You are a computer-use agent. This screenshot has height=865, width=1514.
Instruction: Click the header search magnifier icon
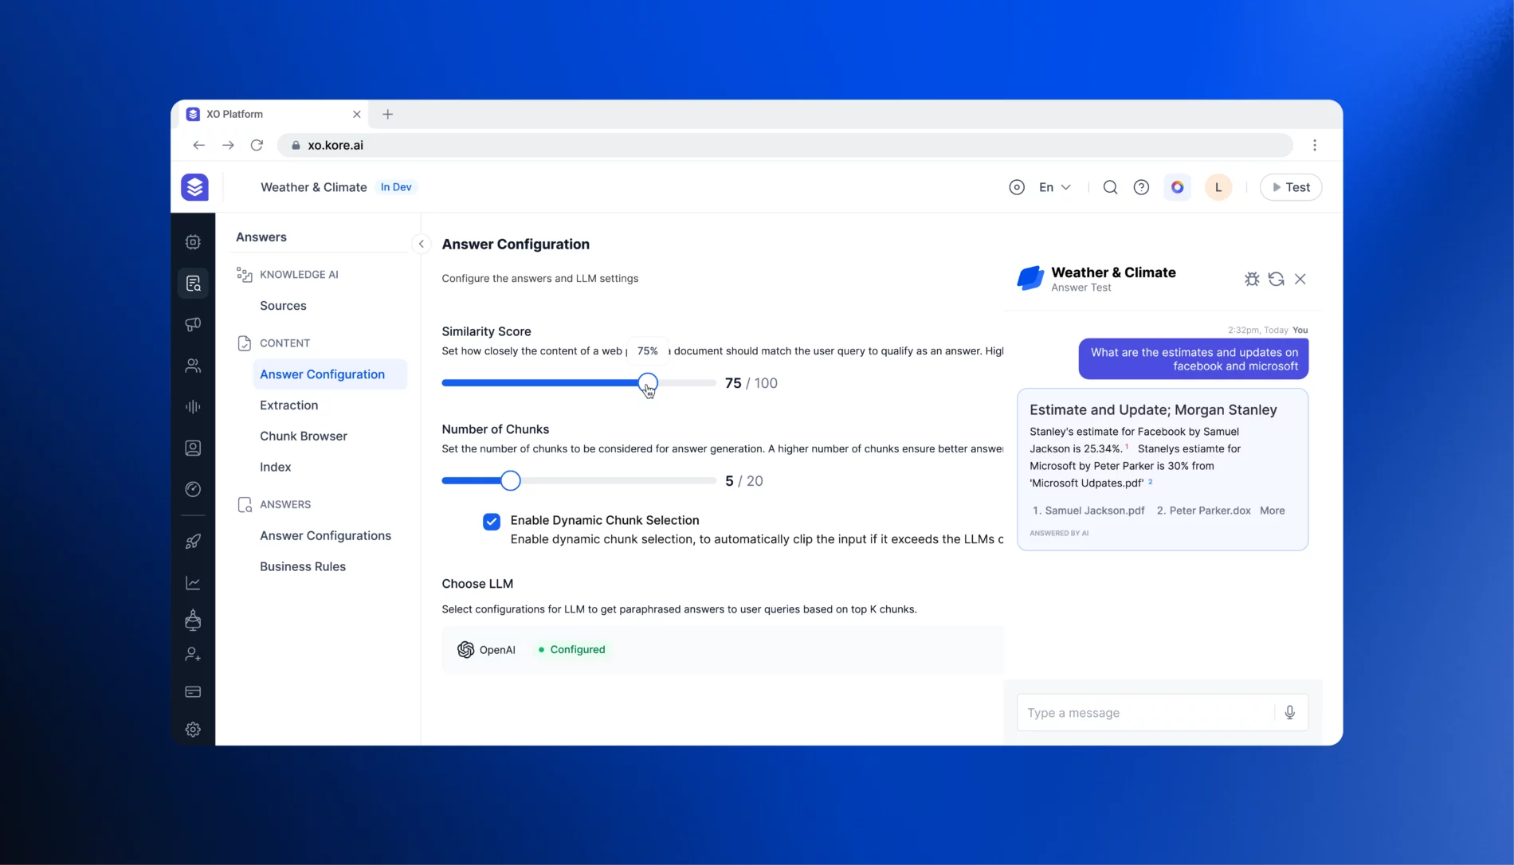click(x=1110, y=187)
